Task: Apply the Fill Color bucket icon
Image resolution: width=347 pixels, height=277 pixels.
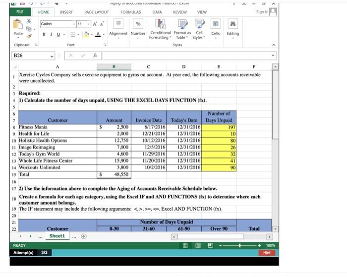Action: tap(87, 34)
